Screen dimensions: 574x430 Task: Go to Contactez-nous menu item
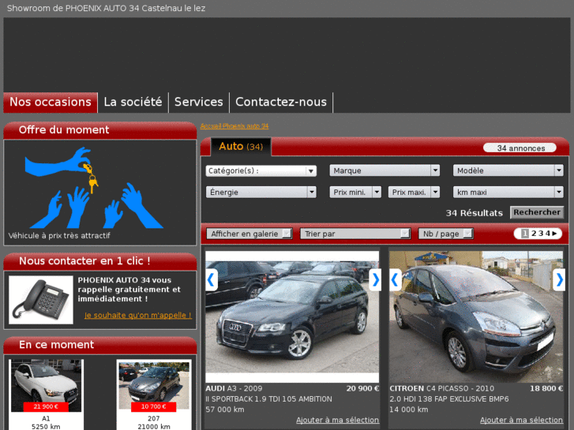coord(280,102)
